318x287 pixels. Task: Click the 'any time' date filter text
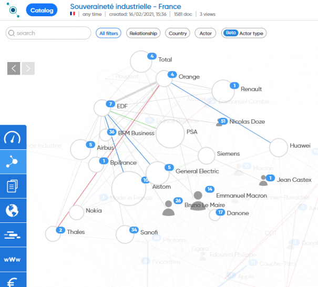[92, 14]
